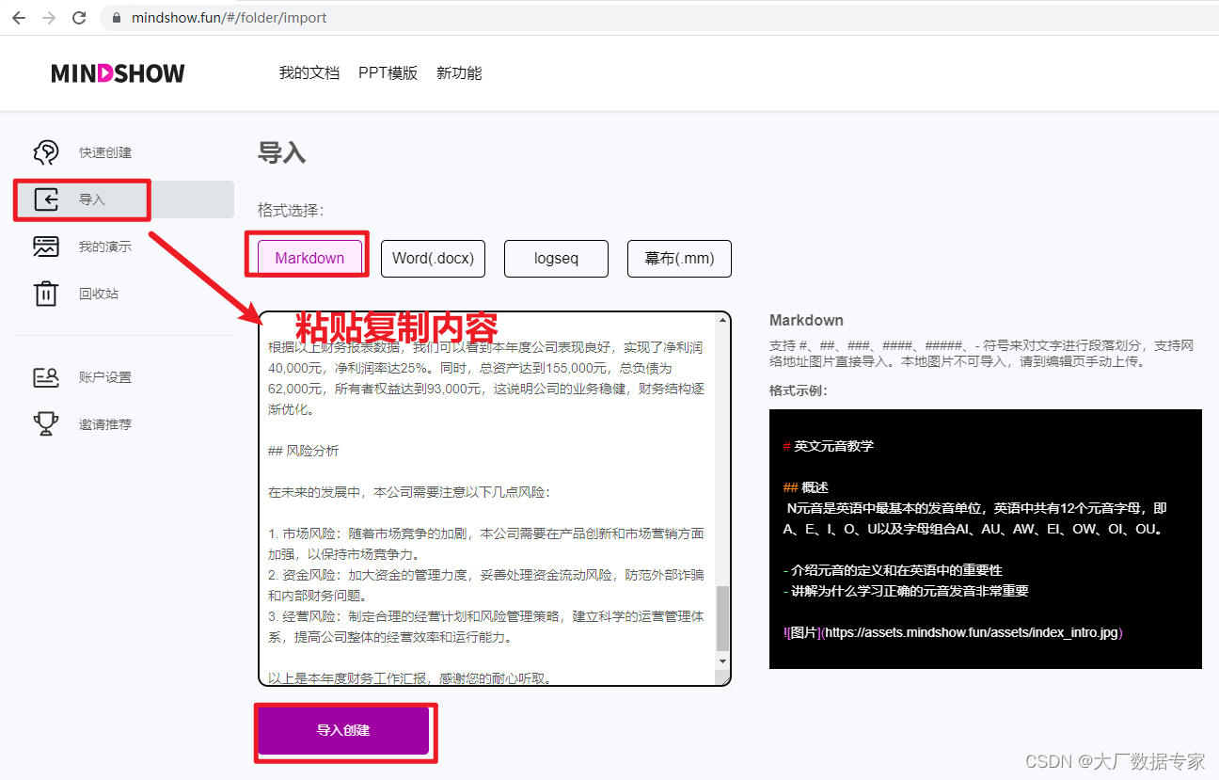Select the logseq format option

556,258
